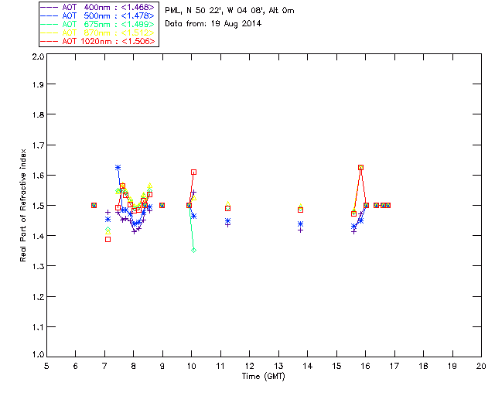Click the x-axis tick label '14'
The height and width of the screenshot is (396, 495).
pos(308,366)
